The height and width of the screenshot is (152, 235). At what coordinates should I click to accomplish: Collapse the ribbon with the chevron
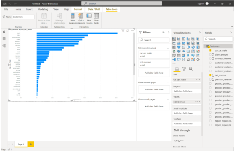[232, 26]
